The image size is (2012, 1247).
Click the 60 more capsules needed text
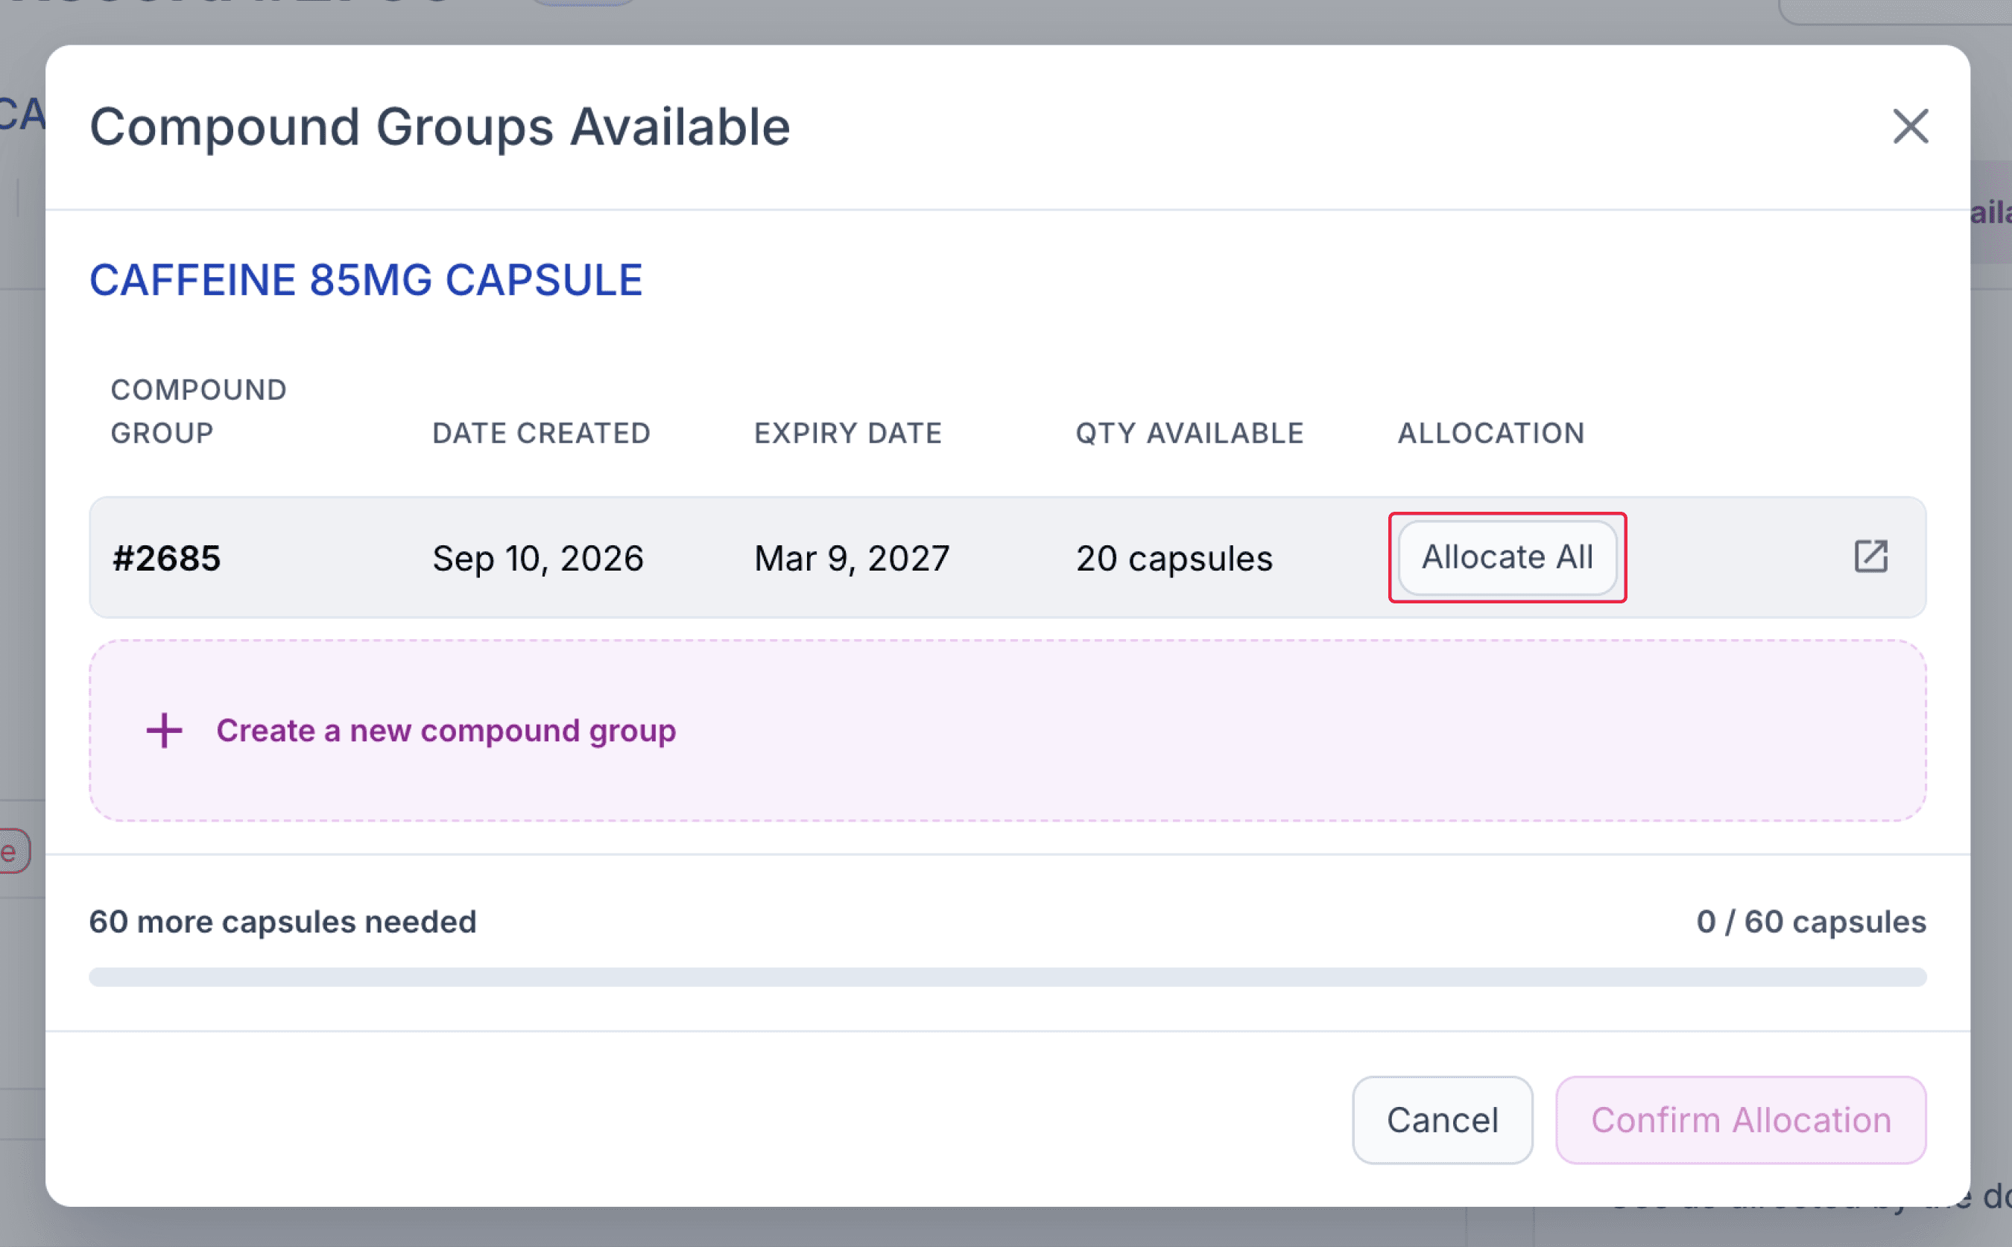282,921
